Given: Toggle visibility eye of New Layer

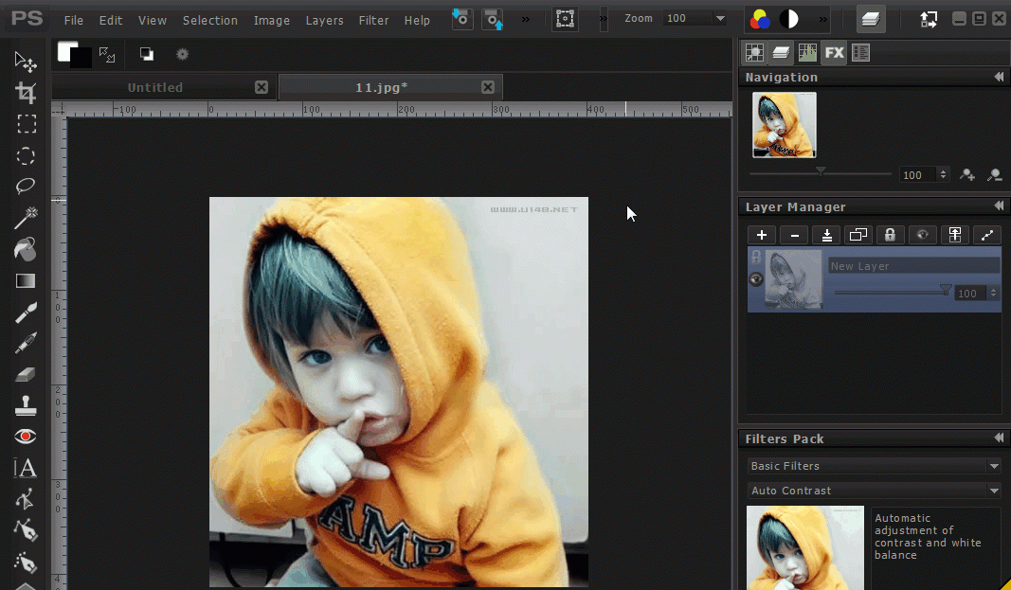Looking at the screenshot, I should [x=756, y=279].
